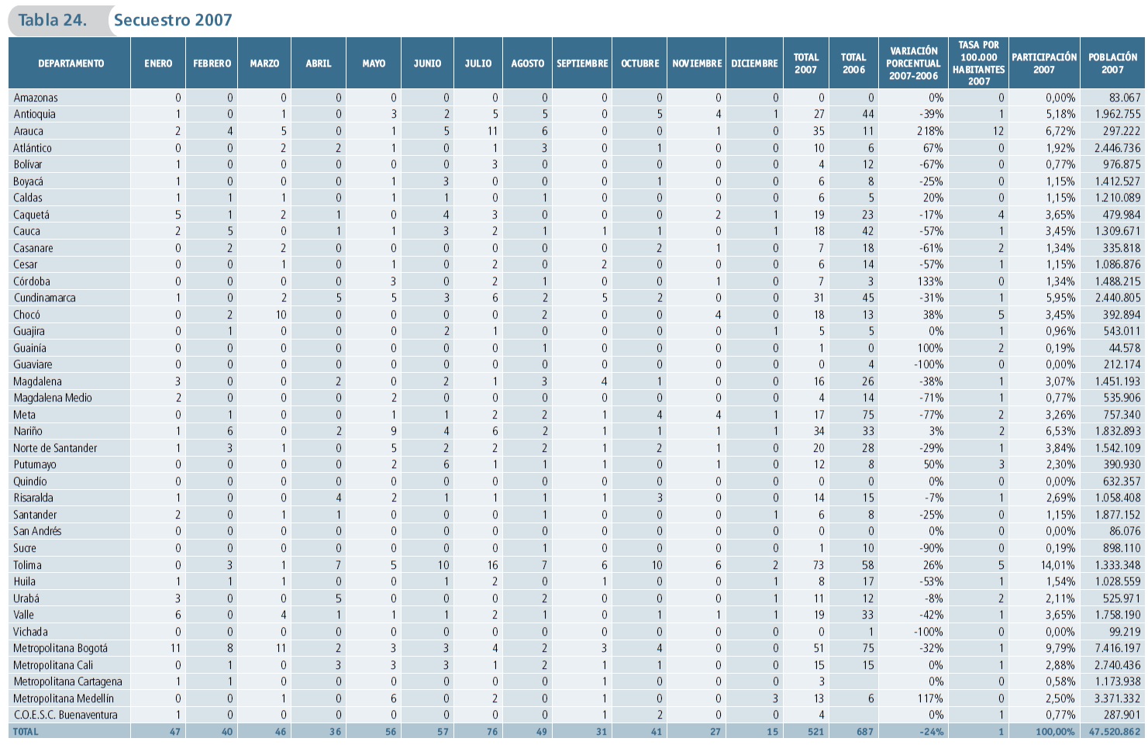Screen dimensions: 1148x745
Task: Select the DEPARTAMENTO column header
Action: 71,64
